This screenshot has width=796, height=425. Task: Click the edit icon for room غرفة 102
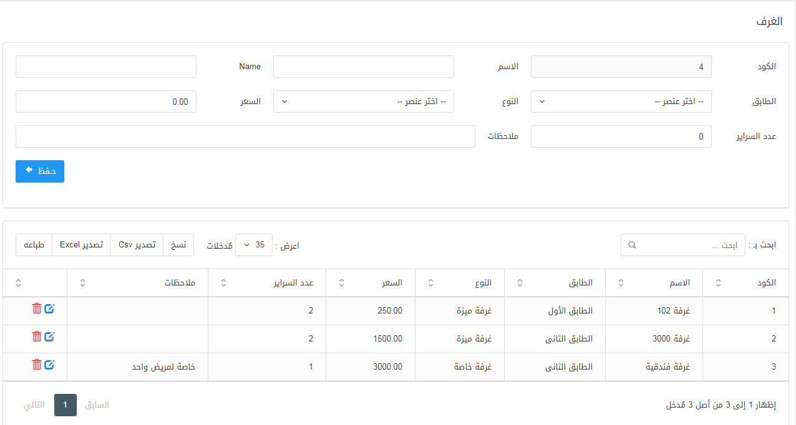pyautogui.click(x=49, y=308)
